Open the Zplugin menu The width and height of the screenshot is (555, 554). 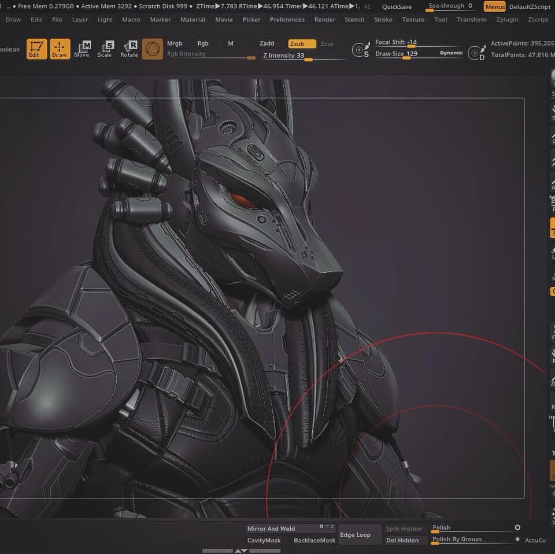[x=507, y=20]
